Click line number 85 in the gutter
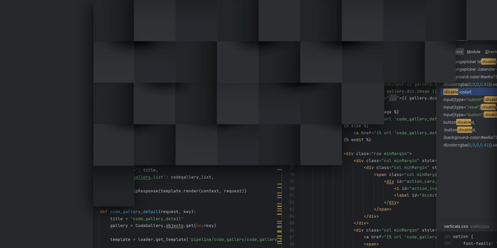Viewport: 497px width, 248px height. coord(291,223)
